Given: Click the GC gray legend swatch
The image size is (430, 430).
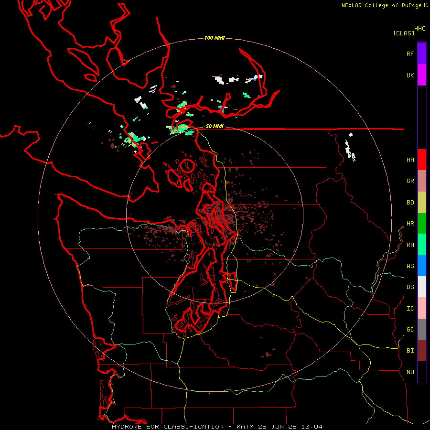Looking at the screenshot, I should point(422,329).
